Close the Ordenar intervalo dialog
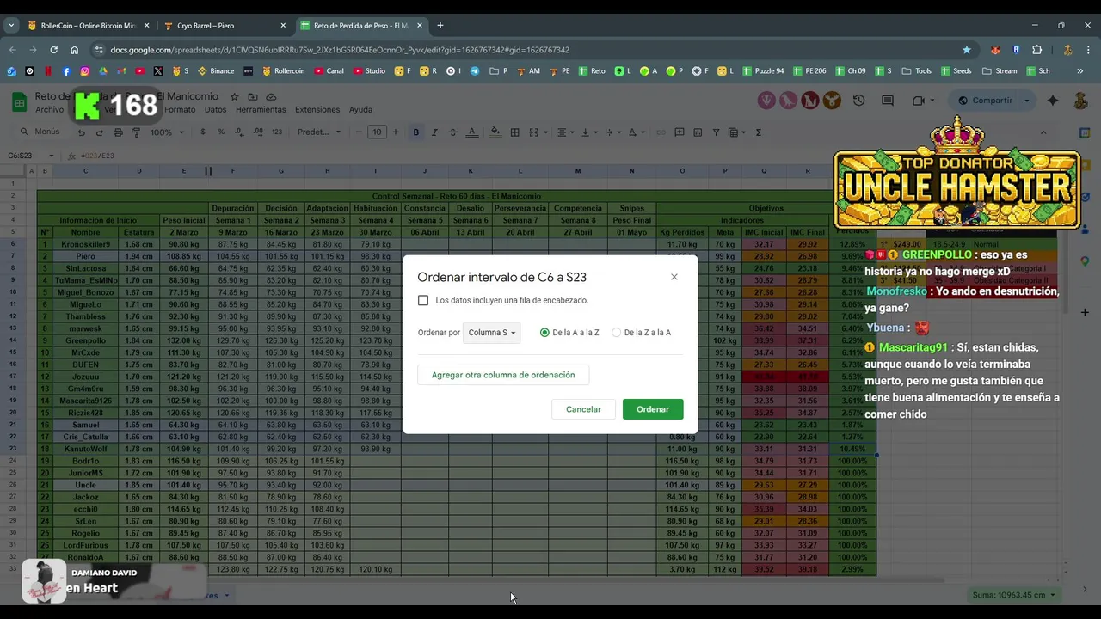1101x619 pixels. (674, 277)
